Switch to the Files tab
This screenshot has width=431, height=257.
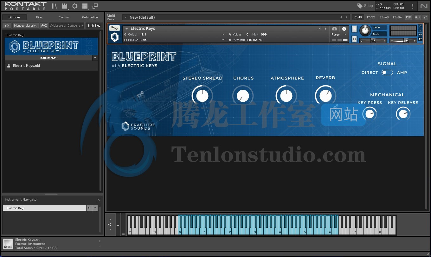point(39,17)
